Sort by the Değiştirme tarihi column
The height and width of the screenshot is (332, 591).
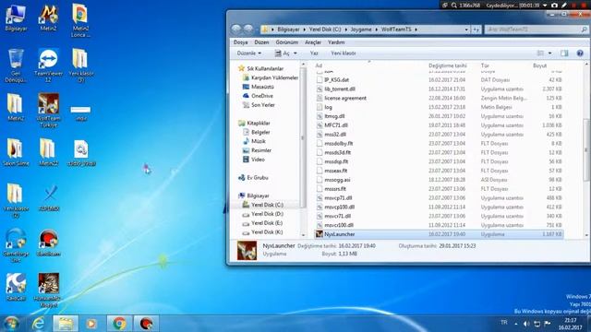point(447,65)
